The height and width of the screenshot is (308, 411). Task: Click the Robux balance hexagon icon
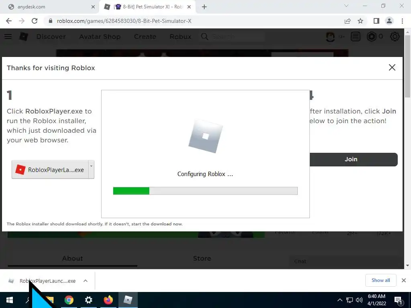coord(371,36)
